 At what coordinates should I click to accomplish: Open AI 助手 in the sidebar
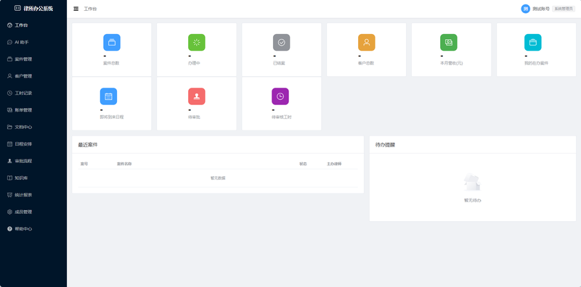pos(33,42)
